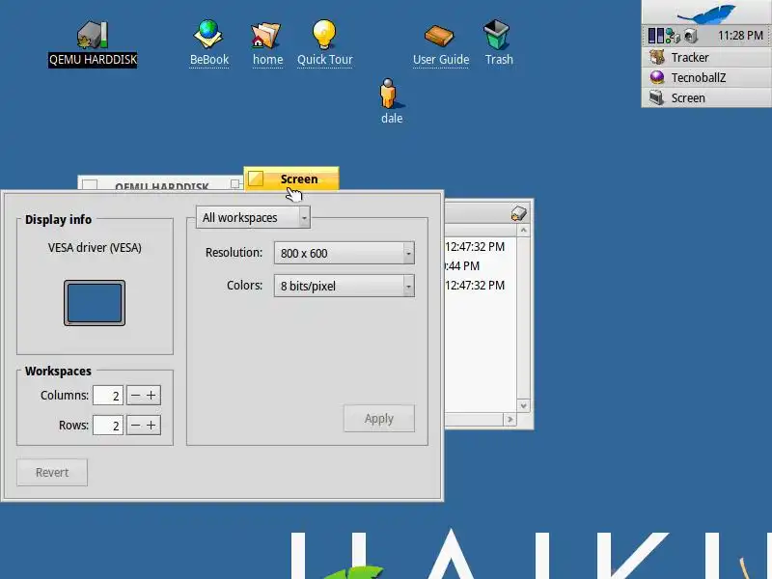
Task: Click the Apply button
Action: pyautogui.click(x=379, y=419)
